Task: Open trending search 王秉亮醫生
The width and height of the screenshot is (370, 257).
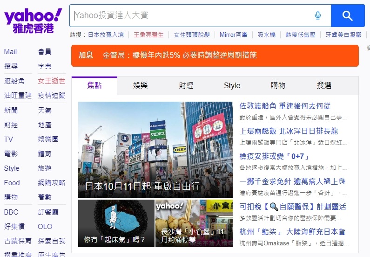Action: tap(148, 35)
